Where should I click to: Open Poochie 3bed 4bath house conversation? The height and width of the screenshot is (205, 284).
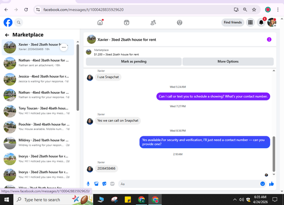(38, 127)
